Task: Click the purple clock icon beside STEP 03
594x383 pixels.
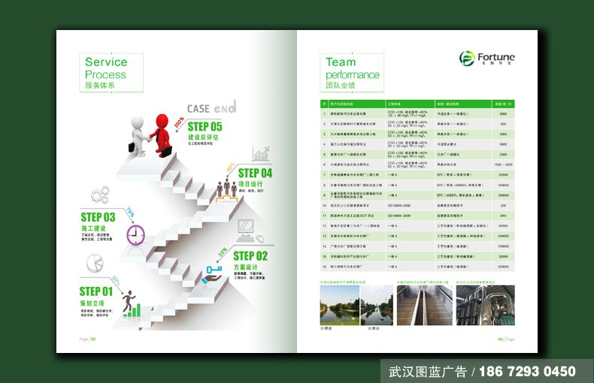Action: [x=135, y=235]
